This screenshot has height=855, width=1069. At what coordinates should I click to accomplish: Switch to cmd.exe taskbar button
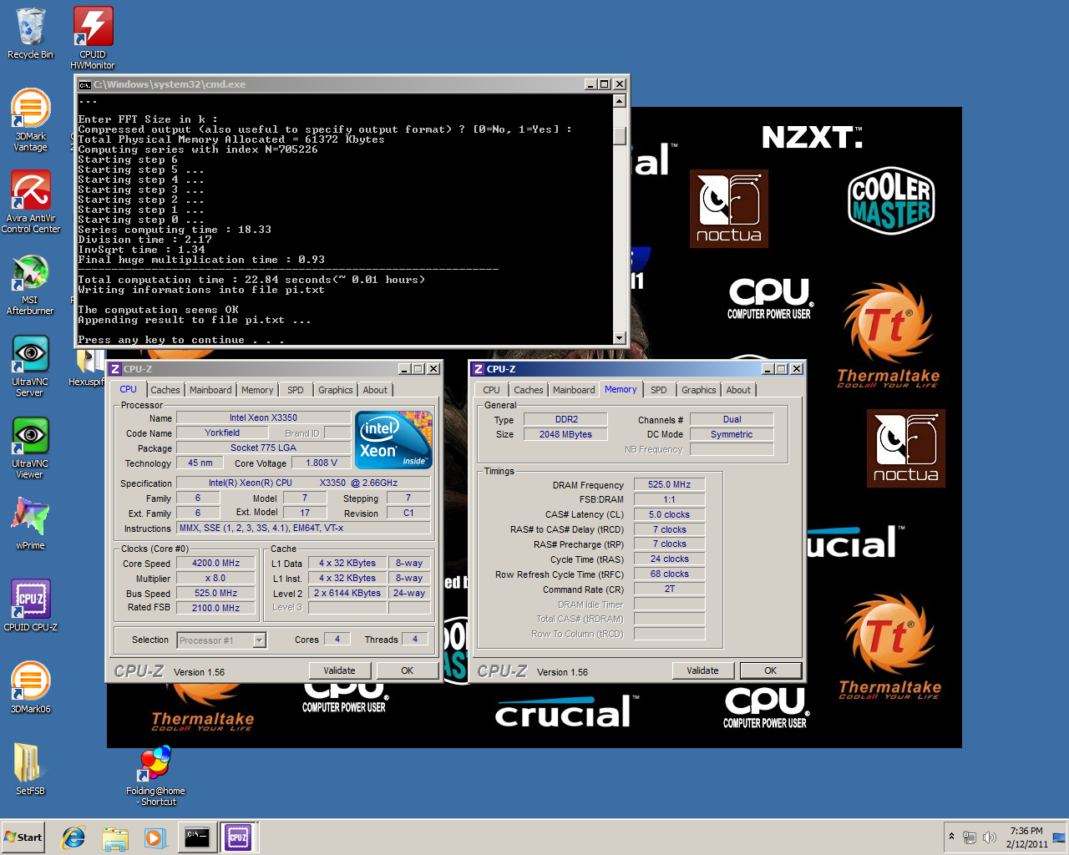(x=197, y=837)
